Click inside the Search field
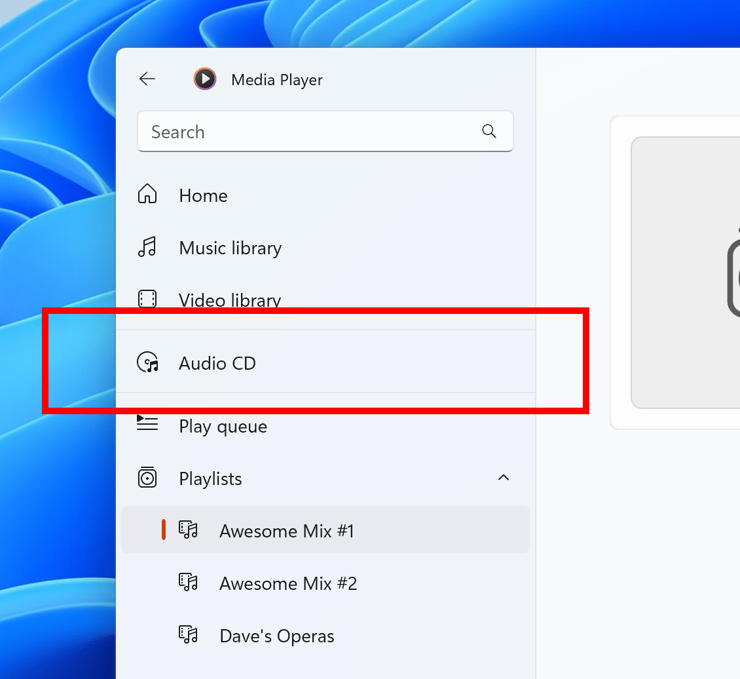Image resolution: width=740 pixels, height=679 pixels. pyautogui.click(x=295, y=131)
